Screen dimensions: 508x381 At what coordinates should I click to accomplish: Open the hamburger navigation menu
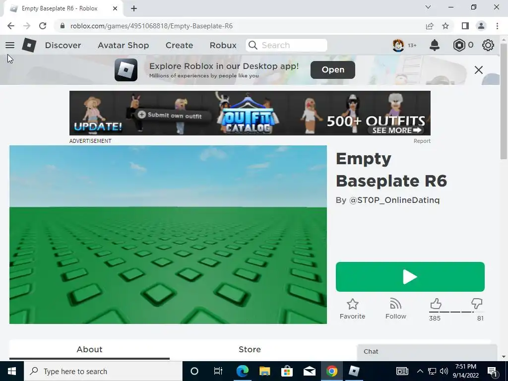(x=10, y=45)
